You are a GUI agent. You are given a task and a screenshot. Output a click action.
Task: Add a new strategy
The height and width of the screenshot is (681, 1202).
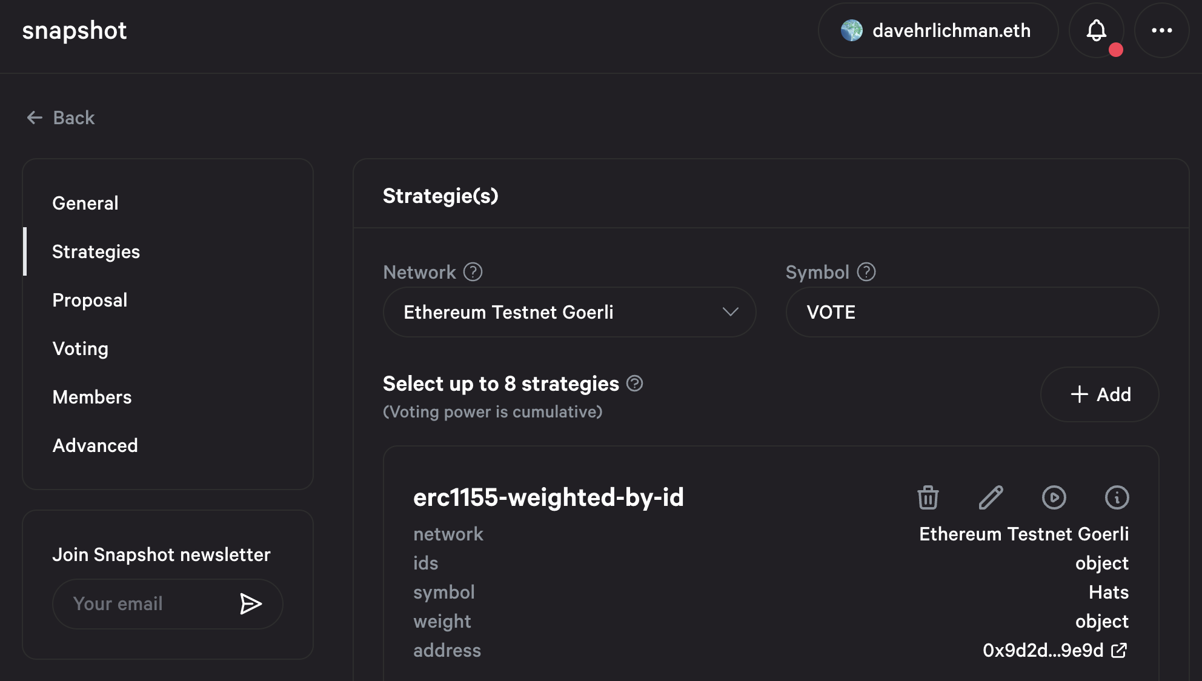(x=1100, y=394)
